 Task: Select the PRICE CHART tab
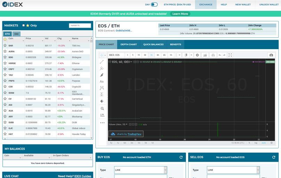(106, 45)
